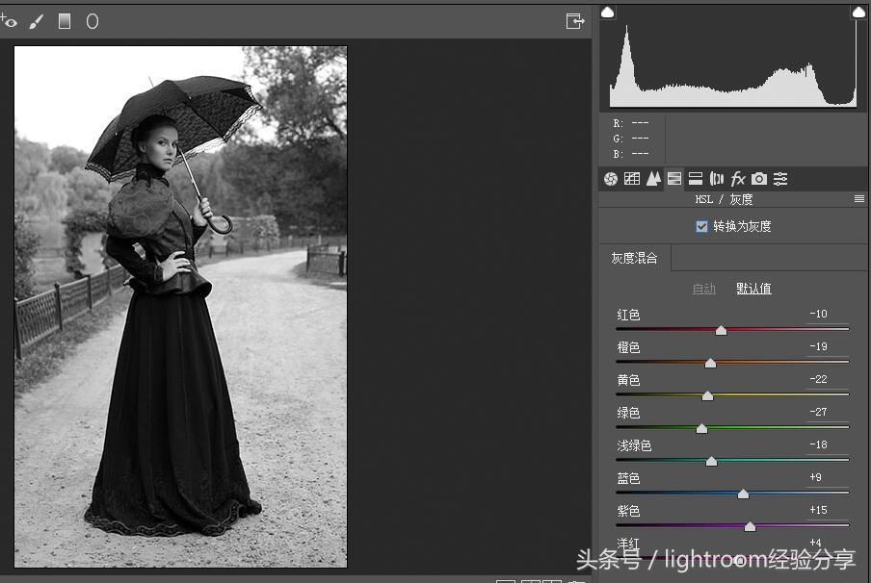The width and height of the screenshot is (871, 583).
Task: Switch to the HSL / 灰度 panel header
Action: (x=732, y=199)
